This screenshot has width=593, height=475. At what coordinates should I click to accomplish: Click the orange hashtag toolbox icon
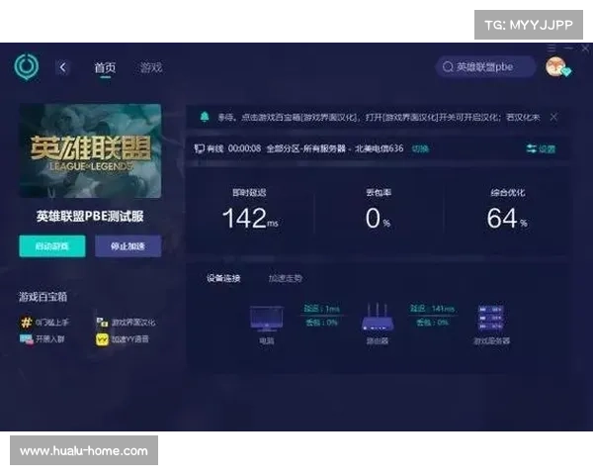point(26,323)
